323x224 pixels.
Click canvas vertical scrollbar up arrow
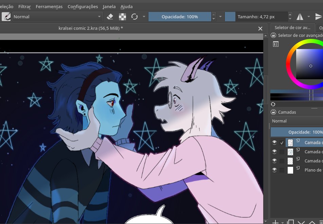[x=266, y=36]
